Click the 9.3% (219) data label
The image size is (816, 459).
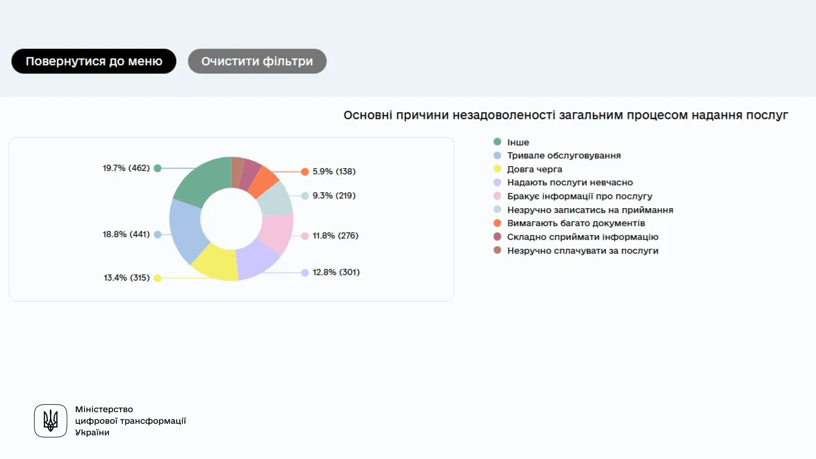[x=334, y=196]
